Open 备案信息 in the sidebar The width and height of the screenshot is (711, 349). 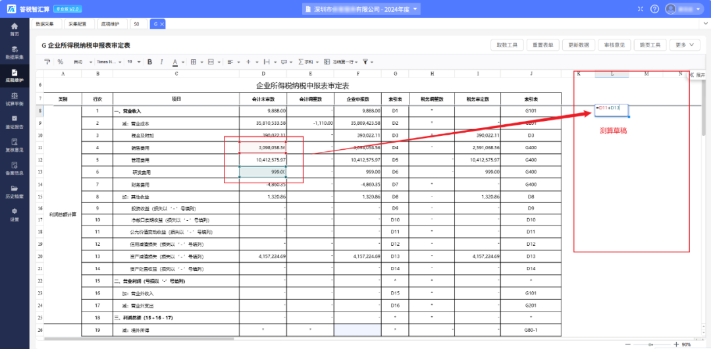coord(14,168)
